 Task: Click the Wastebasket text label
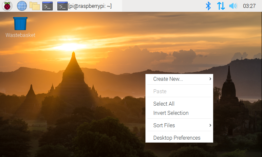click(x=20, y=35)
